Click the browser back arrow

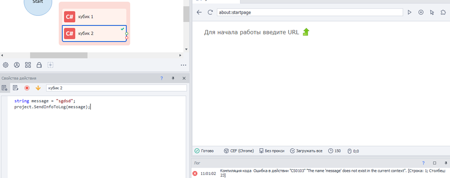point(199,12)
